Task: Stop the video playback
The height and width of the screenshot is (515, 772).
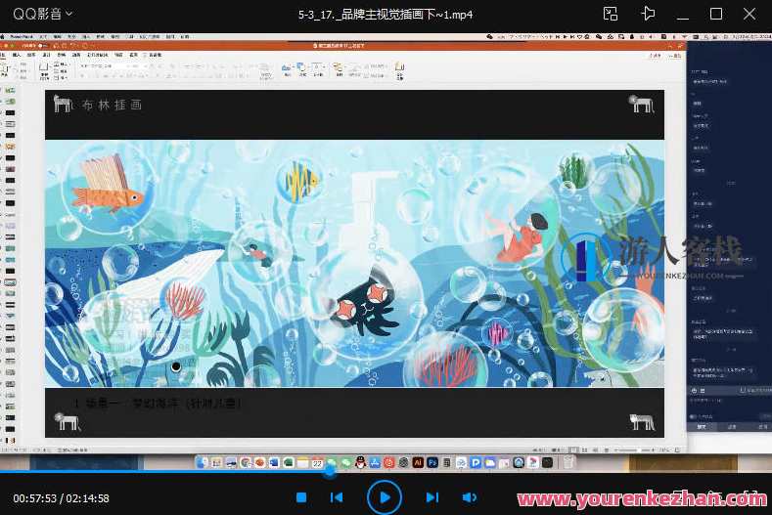Action: pyautogui.click(x=301, y=497)
